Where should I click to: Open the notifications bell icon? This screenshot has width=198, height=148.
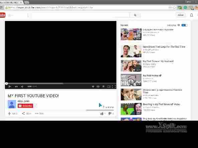[x=191, y=15]
